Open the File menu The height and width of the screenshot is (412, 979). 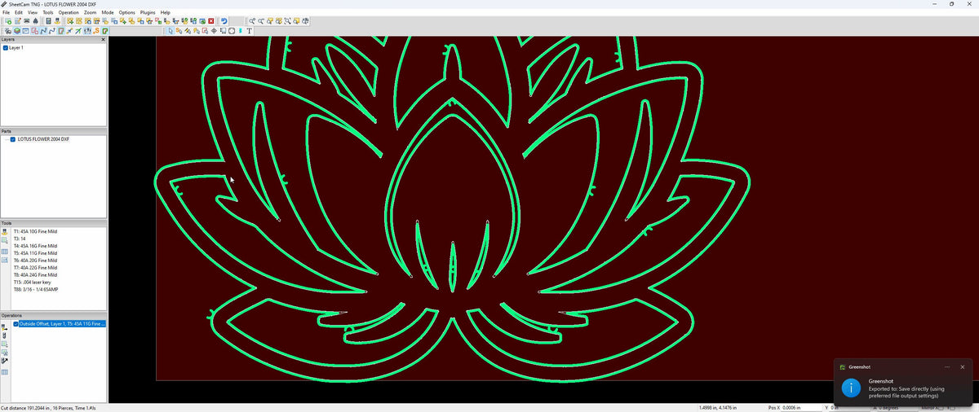pos(7,13)
